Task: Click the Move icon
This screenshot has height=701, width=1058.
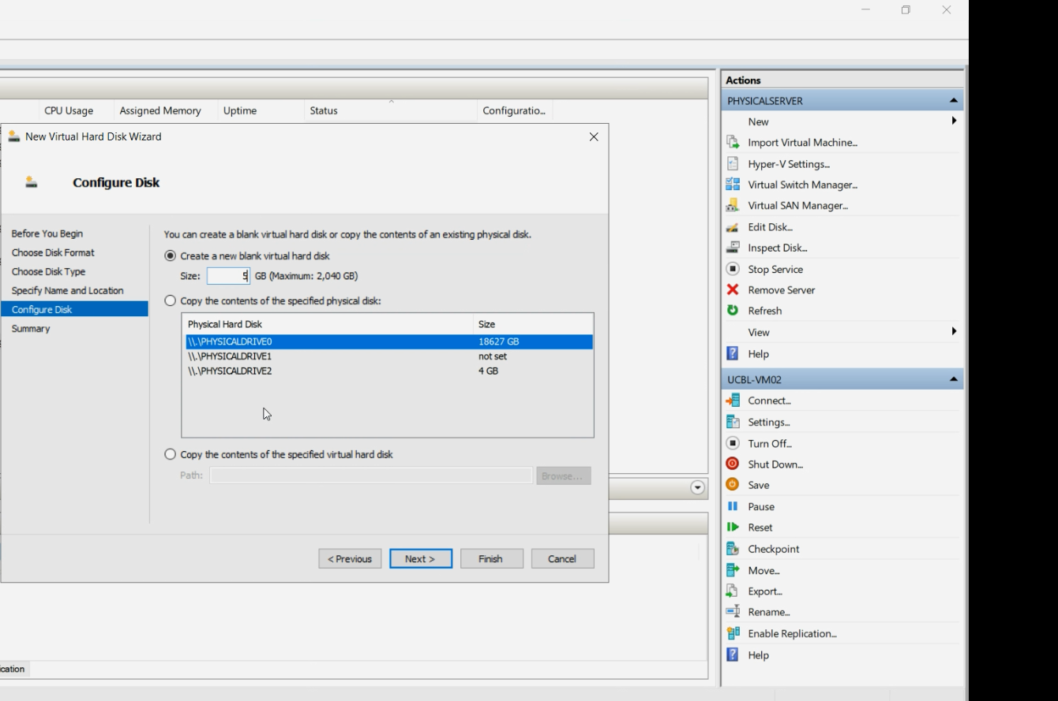Action: [x=733, y=570]
